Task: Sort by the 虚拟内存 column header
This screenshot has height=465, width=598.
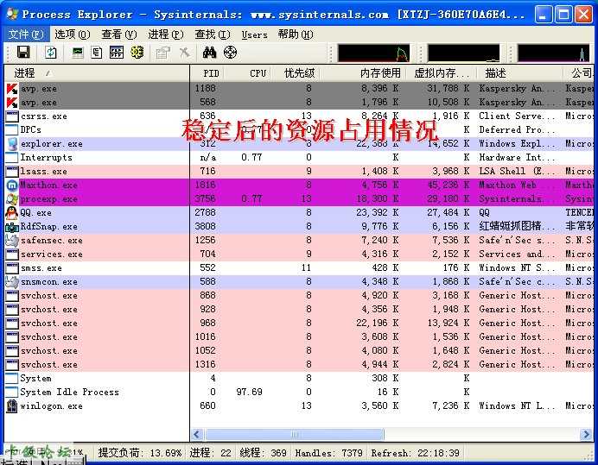Action: 442,73
